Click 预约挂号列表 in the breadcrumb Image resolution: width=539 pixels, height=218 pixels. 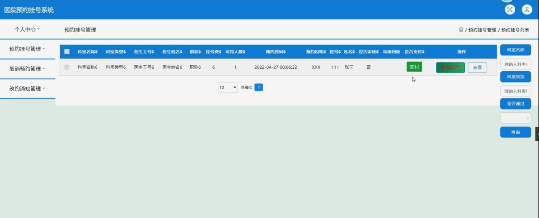tap(515, 30)
